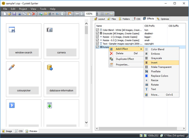Screen dimensions: 189x138
Task: Copy selection with the Copy icon
Action: (x=25, y=14)
